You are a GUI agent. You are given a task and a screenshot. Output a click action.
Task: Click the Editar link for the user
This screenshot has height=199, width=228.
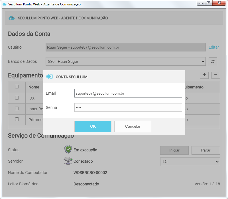[213, 47]
